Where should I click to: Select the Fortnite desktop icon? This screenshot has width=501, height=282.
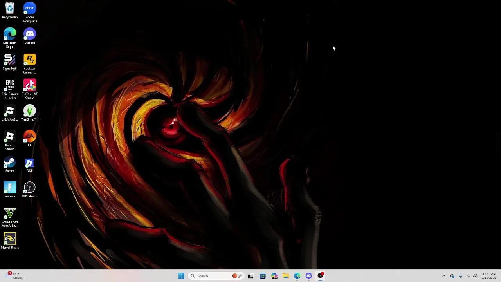point(10,190)
